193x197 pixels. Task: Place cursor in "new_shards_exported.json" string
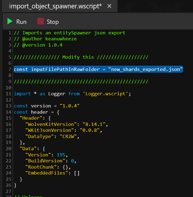point(146,69)
